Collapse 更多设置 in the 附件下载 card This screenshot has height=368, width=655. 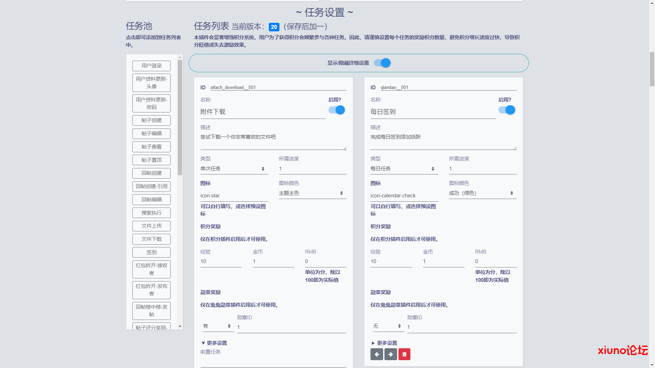(214, 343)
